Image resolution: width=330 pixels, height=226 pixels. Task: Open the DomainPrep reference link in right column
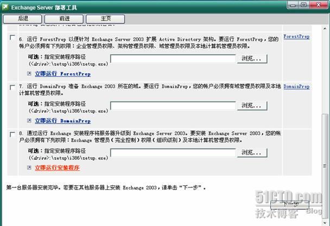point(296,86)
